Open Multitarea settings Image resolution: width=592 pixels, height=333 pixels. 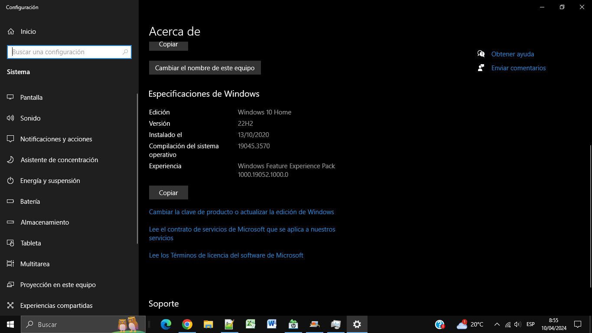[x=69, y=264]
